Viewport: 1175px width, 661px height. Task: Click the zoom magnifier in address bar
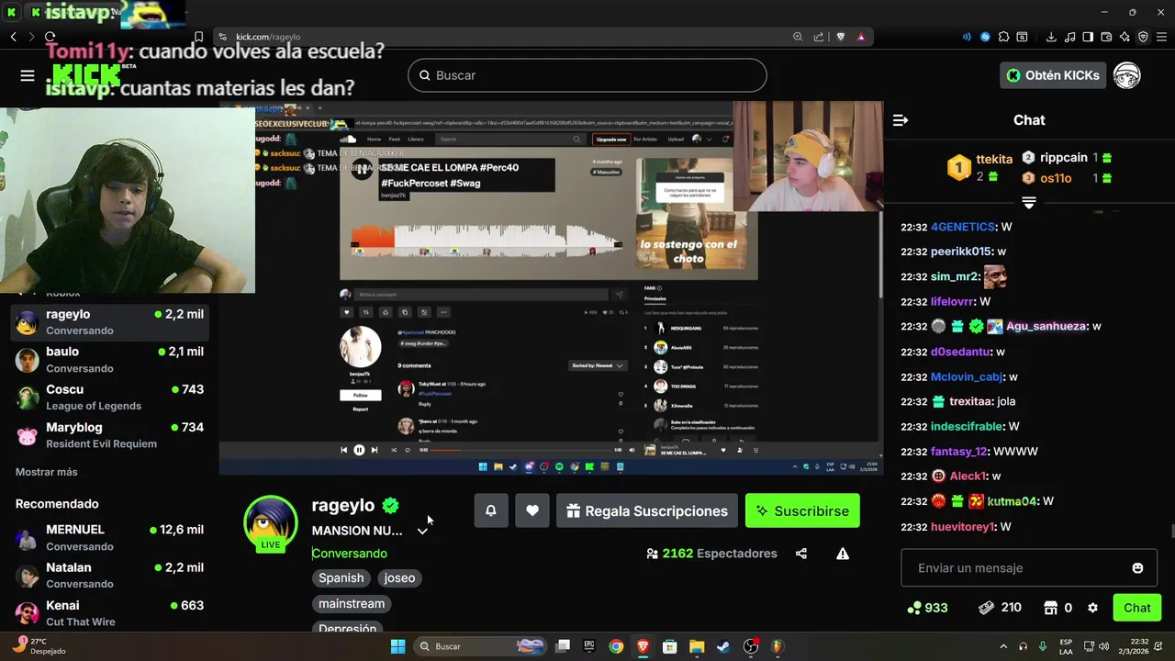pos(798,37)
